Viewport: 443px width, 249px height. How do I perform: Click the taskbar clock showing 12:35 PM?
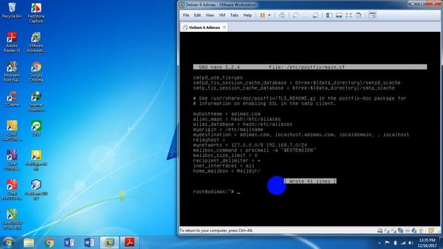(427, 243)
